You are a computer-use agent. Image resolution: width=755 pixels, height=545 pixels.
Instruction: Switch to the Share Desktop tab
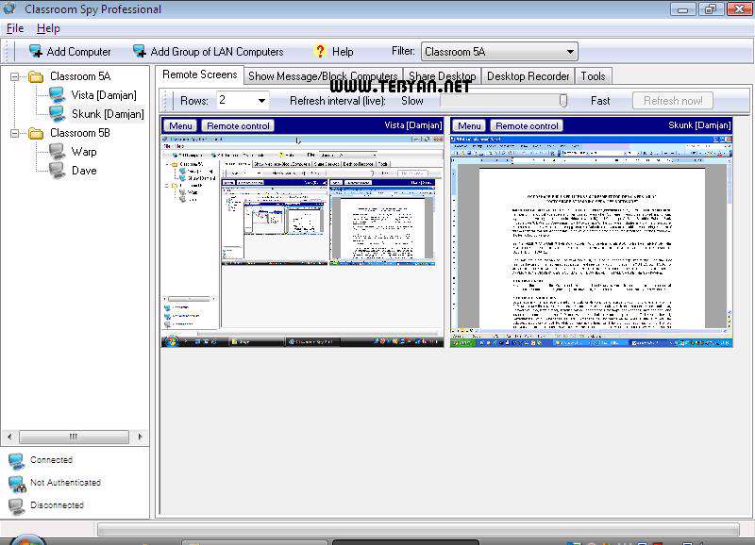tap(444, 76)
